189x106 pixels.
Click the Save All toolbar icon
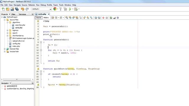17,9
